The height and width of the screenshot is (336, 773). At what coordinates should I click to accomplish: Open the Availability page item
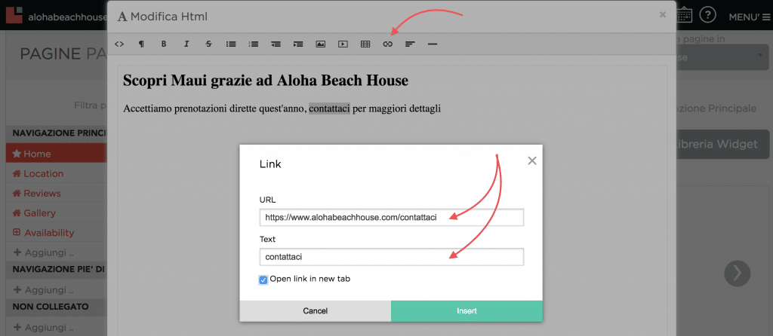coord(43,233)
